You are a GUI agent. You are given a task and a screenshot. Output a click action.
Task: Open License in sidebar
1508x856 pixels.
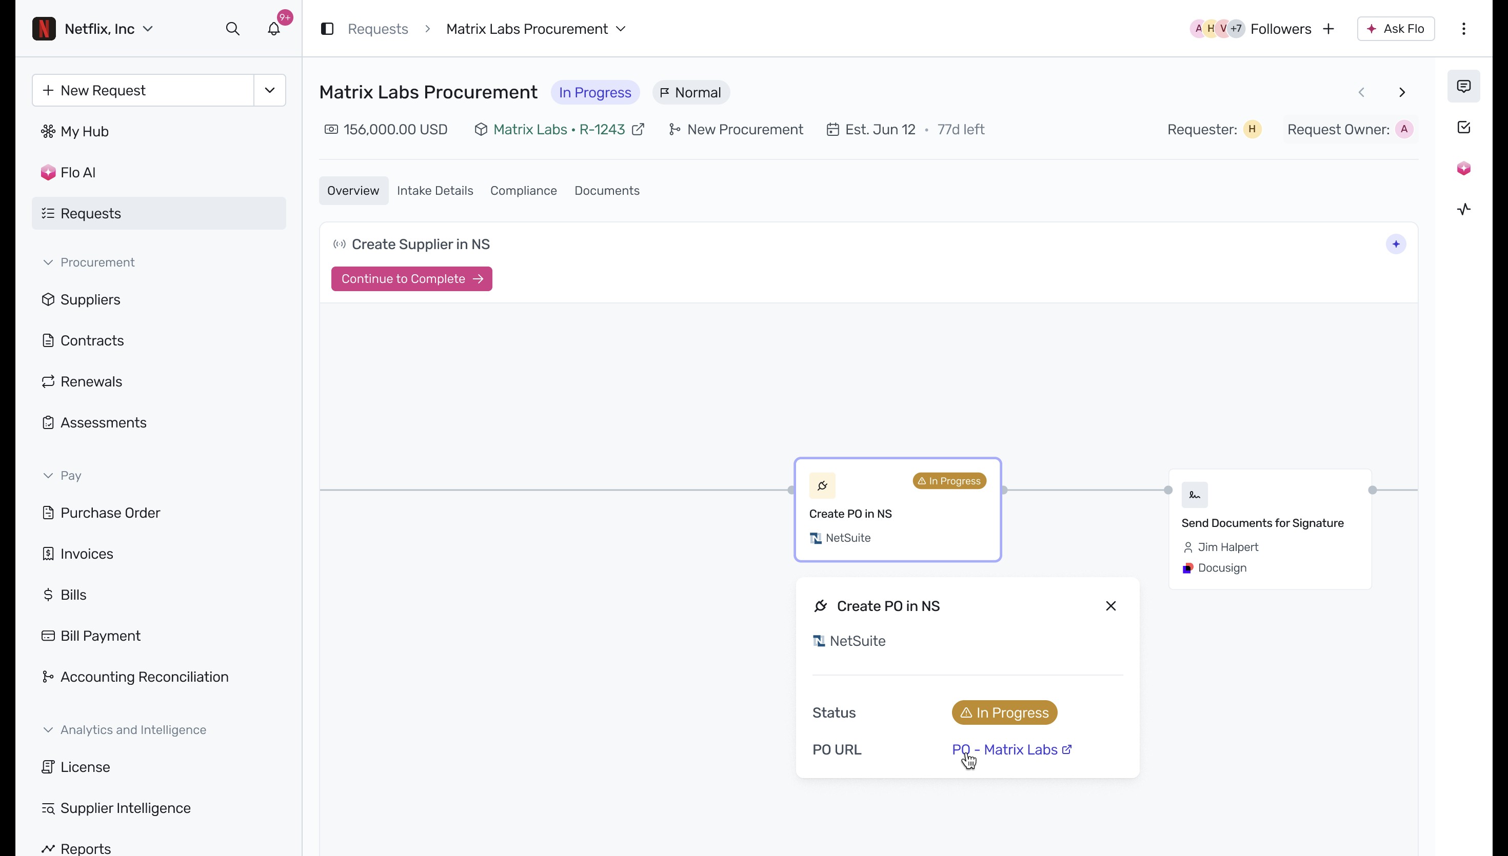pos(159,767)
